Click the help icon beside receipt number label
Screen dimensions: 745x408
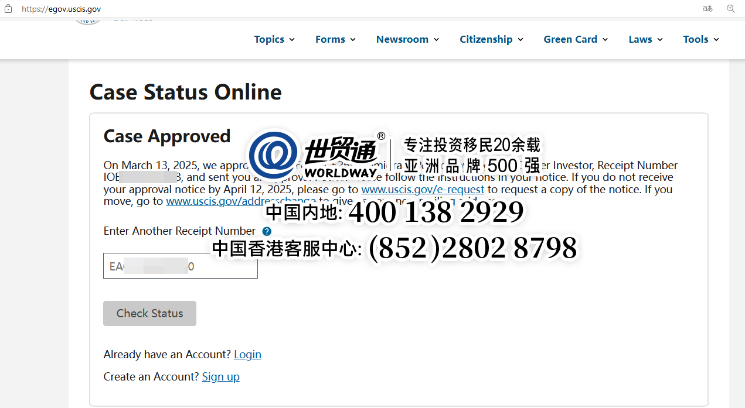pos(267,231)
